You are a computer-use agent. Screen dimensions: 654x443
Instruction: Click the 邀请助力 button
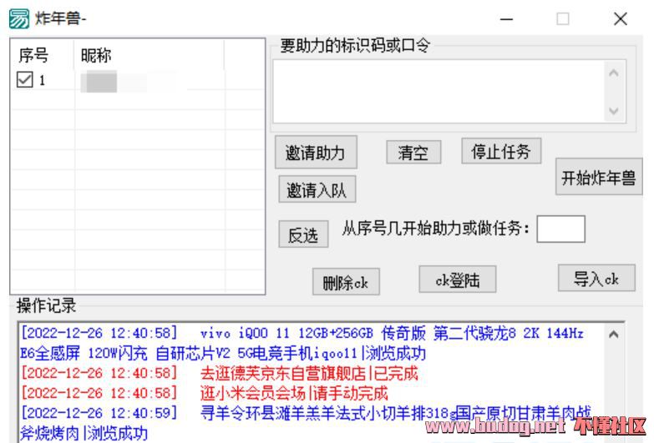(x=316, y=154)
